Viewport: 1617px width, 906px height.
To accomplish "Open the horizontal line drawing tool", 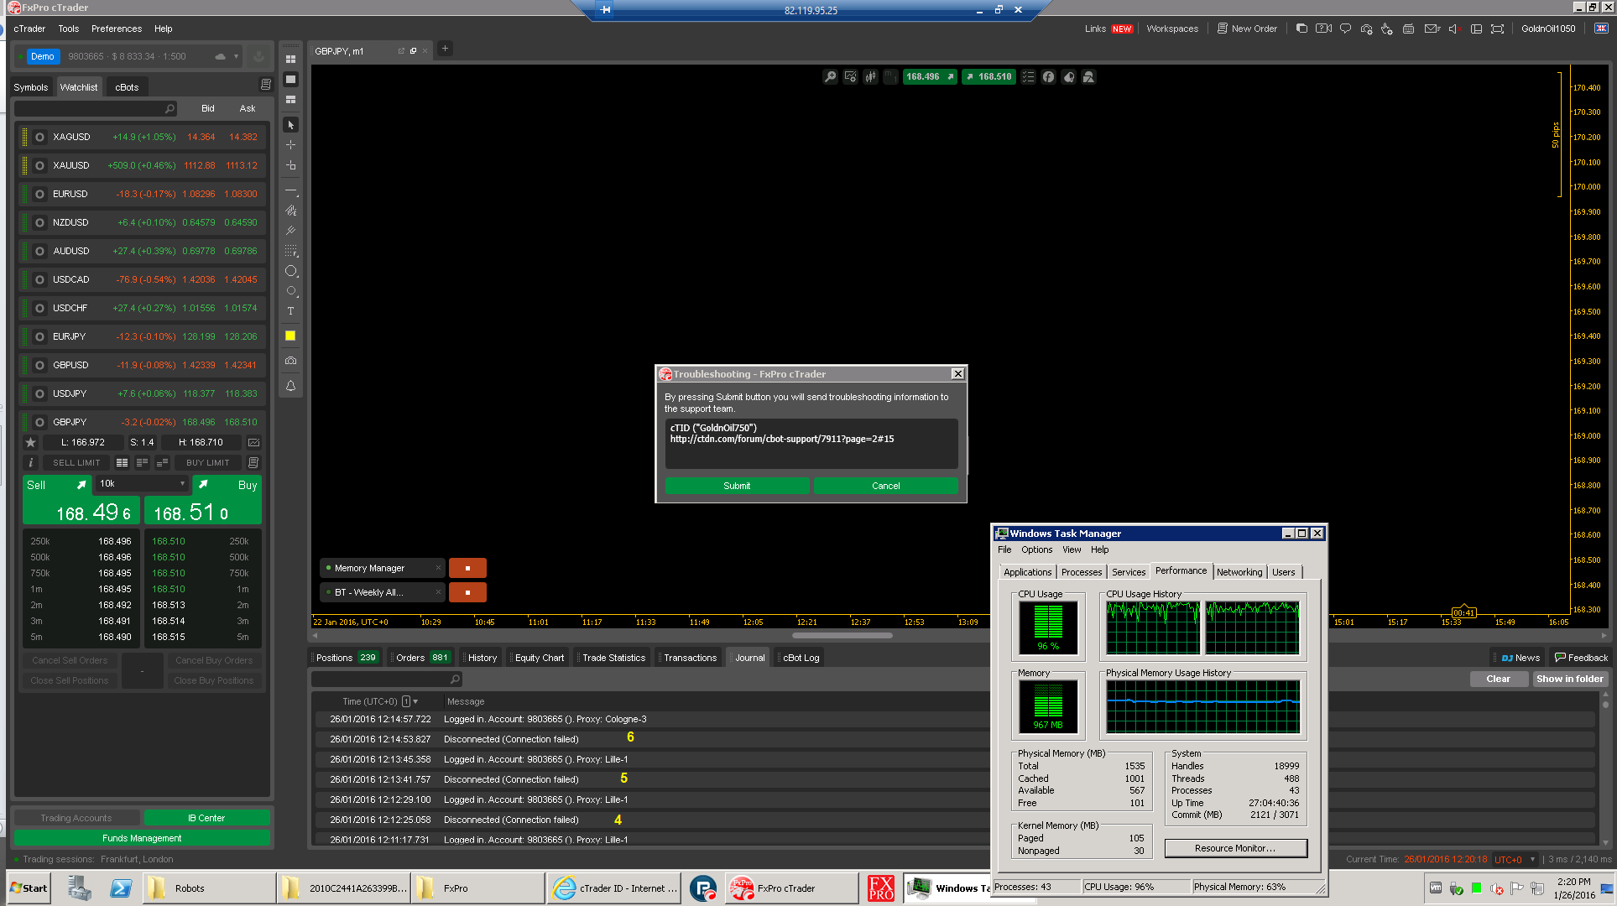I will coord(290,190).
